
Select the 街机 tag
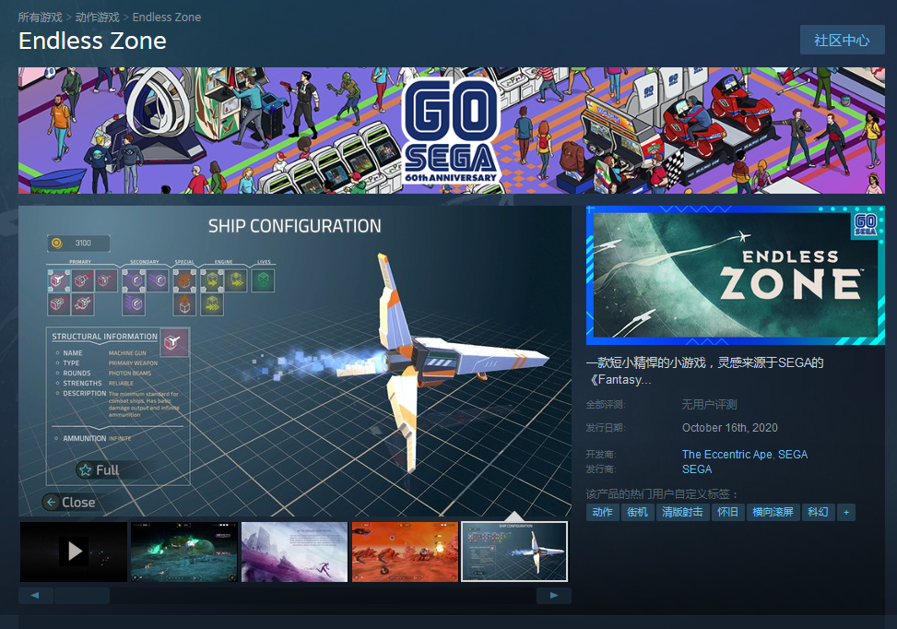[637, 512]
